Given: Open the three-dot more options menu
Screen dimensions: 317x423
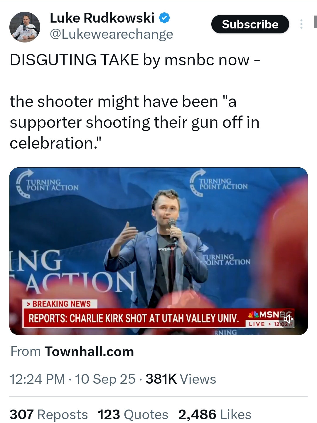Looking at the screenshot, I should point(301,24).
